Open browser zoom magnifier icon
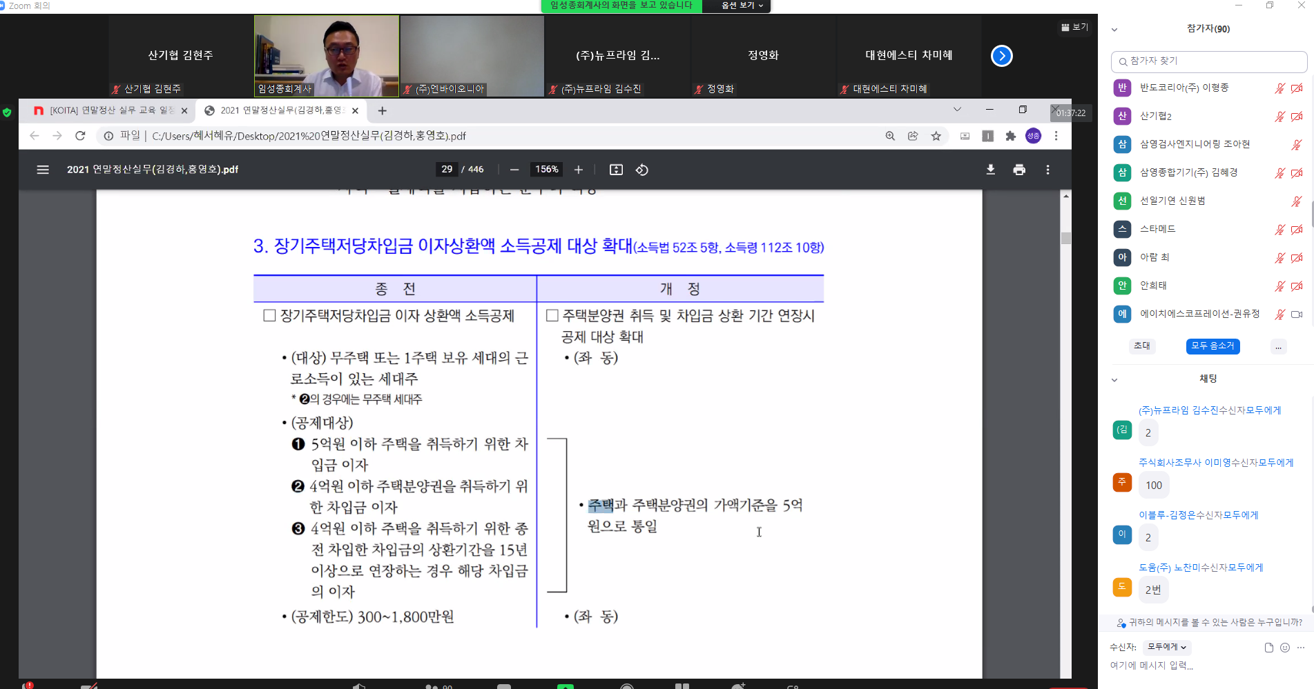The width and height of the screenshot is (1314, 689). (890, 136)
